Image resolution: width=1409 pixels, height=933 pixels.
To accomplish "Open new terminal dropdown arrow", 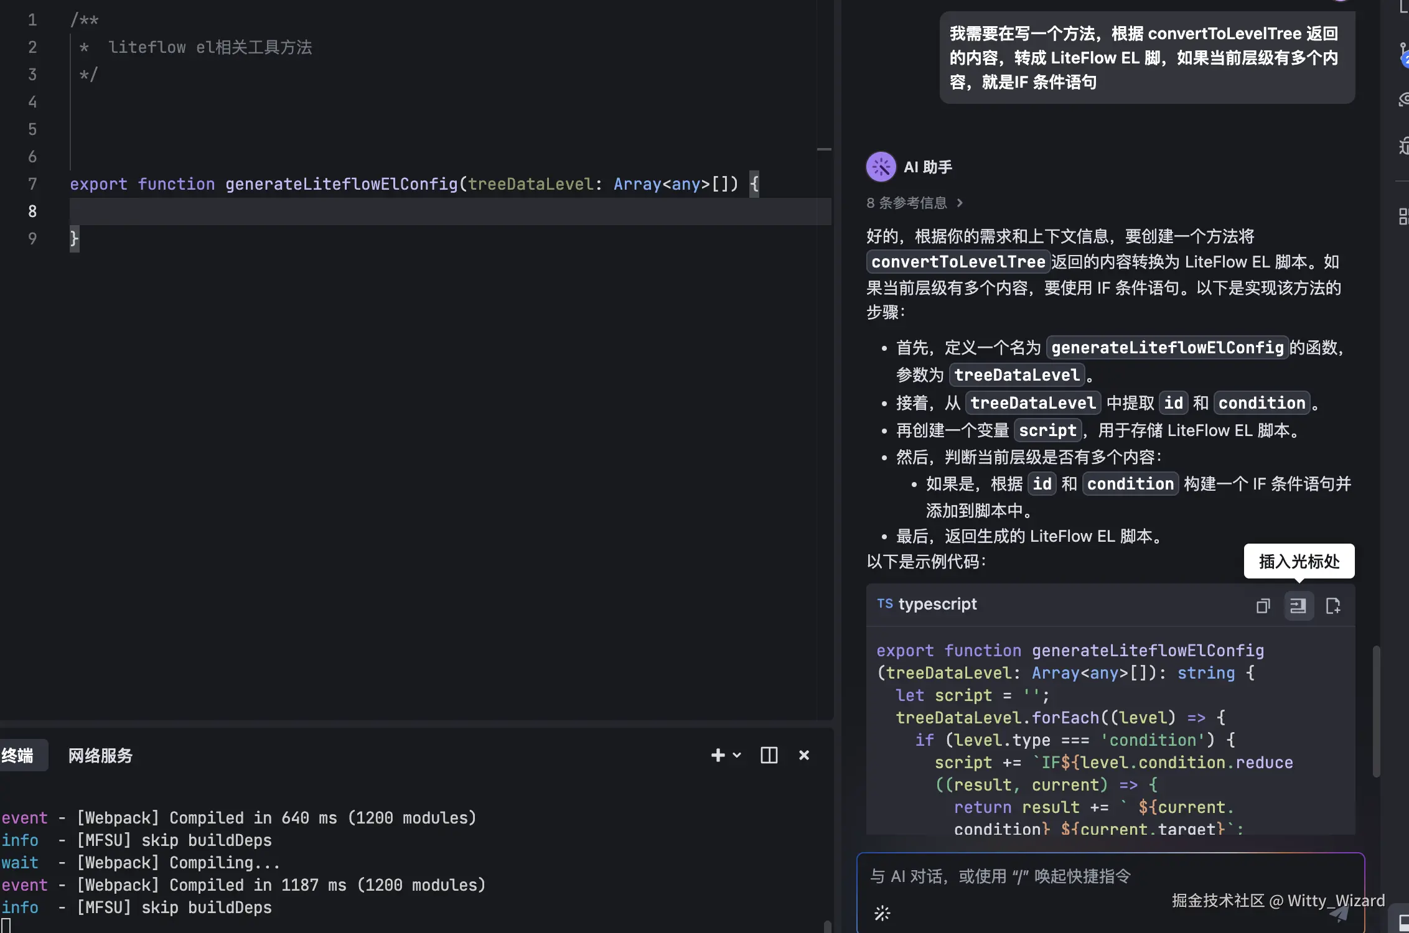I will coord(737,755).
